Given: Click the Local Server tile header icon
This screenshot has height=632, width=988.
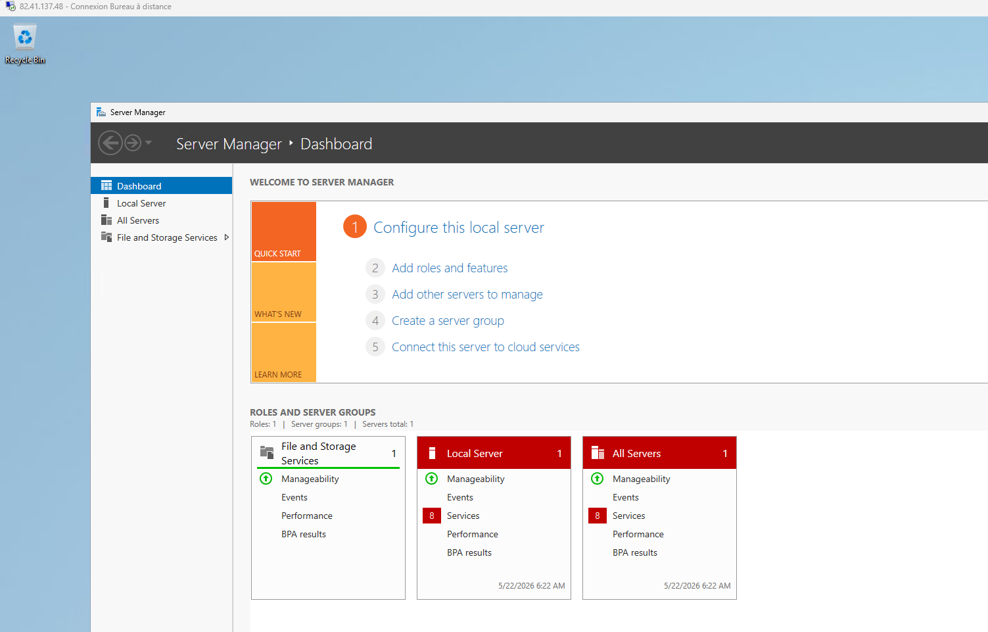Looking at the screenshot, I should tap(433, 453).
